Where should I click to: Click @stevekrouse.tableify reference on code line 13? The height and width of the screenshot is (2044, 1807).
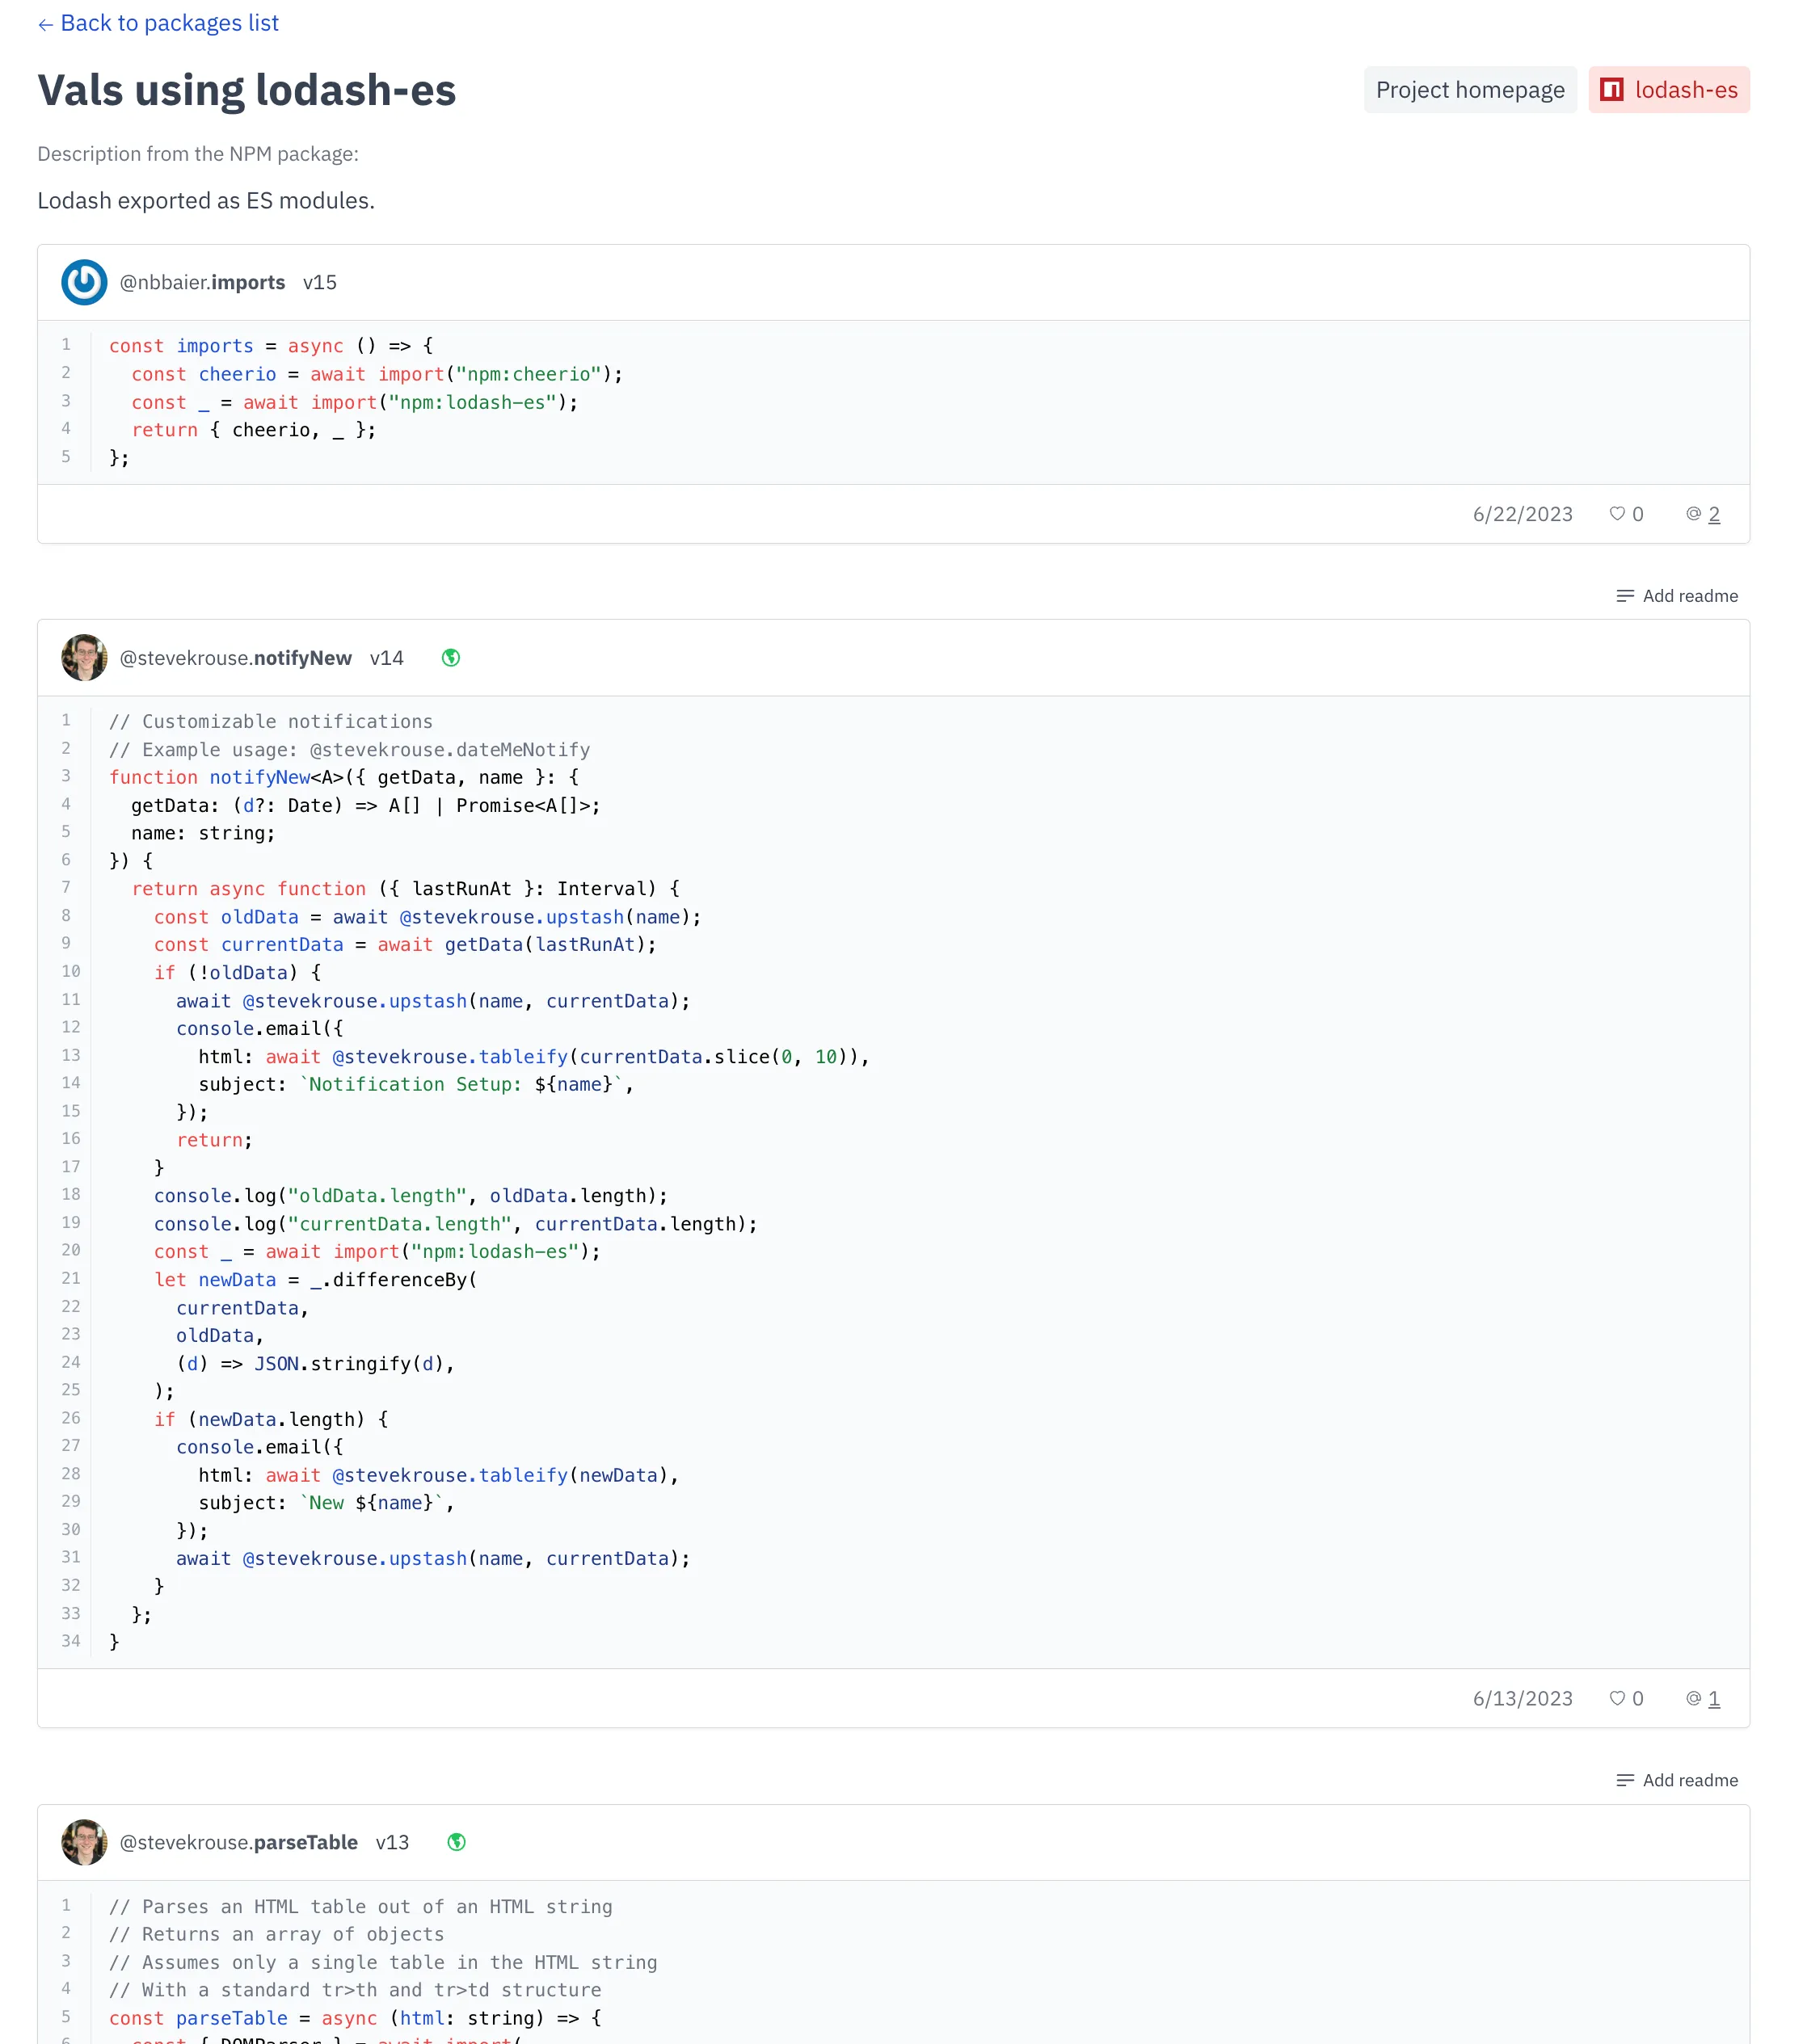point(449,1057)
